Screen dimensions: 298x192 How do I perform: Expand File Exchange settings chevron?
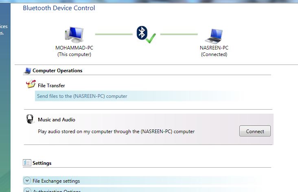point(27,181)
